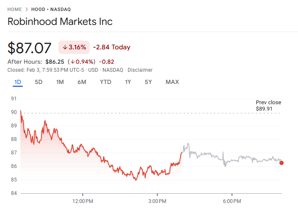This screenshot has height=211, width=298.
Task: Click the HOME breadcrumb link
Action: 14,9
